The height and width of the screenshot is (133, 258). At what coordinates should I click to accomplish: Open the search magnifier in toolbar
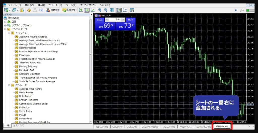236,10
